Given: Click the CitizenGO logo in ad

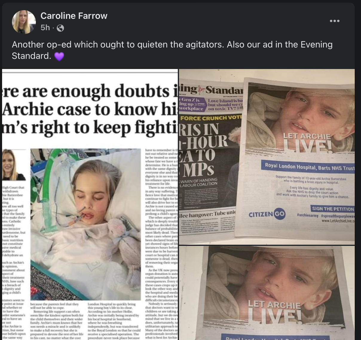Looking at the screenshot, I should pyautogui.click(x=267, y=214).
